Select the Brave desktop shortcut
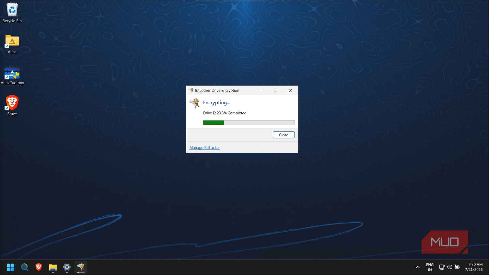The height and width of the screenshot is (275, 489). coord(12,105)
